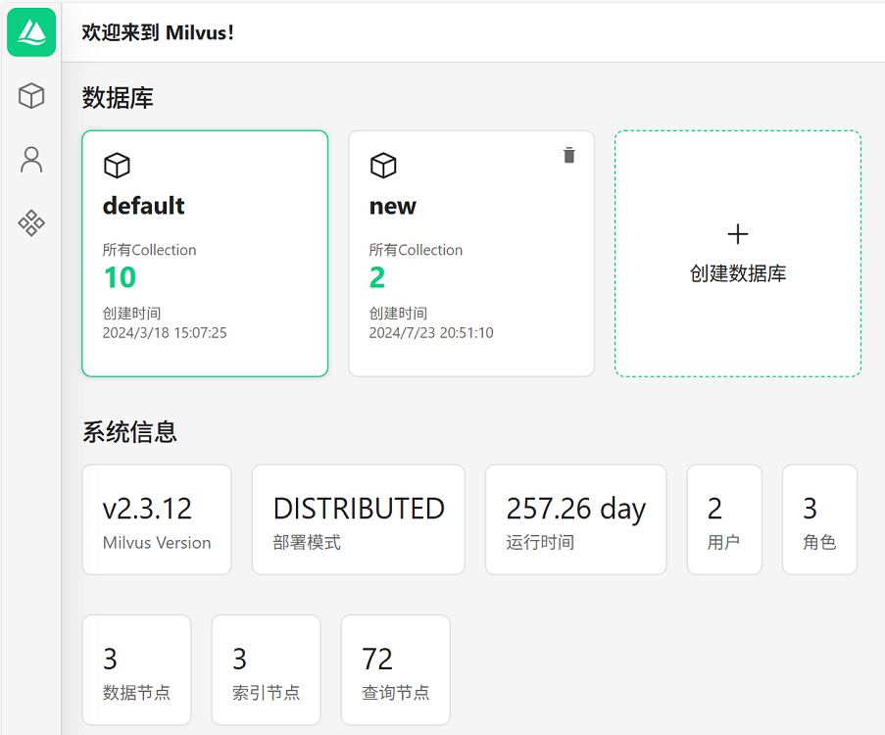Screen dimensions: 885x735
Task: Open new database's 2 collections count
Action: pos(377,277)
